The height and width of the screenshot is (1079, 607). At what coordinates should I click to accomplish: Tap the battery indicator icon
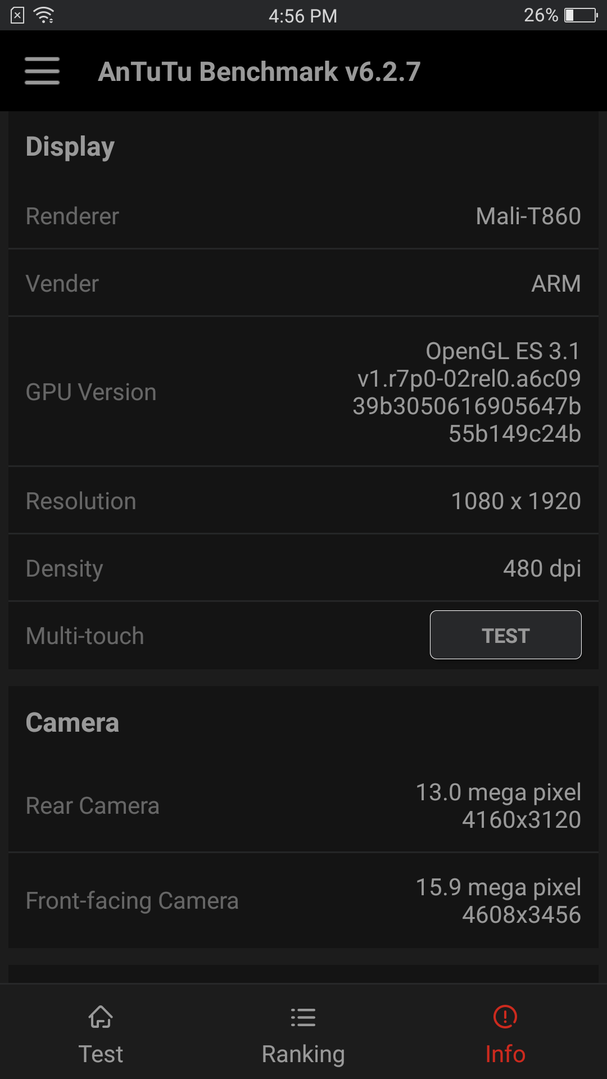(x=581, y=15)
